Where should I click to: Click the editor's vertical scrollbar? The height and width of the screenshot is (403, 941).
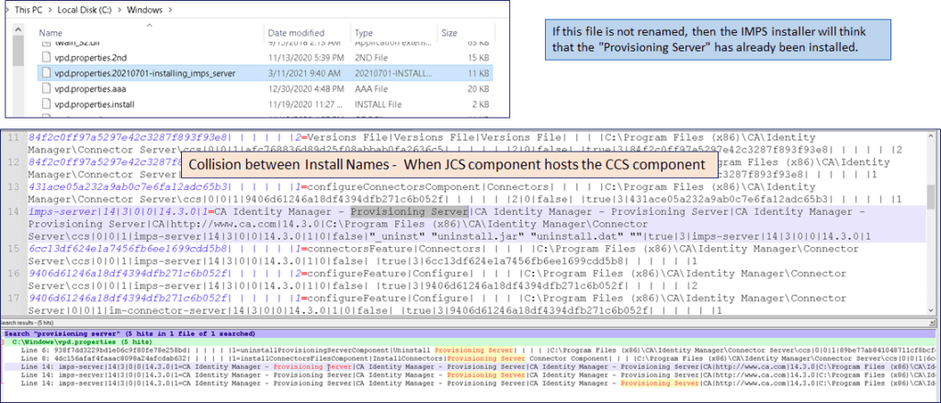933,197
